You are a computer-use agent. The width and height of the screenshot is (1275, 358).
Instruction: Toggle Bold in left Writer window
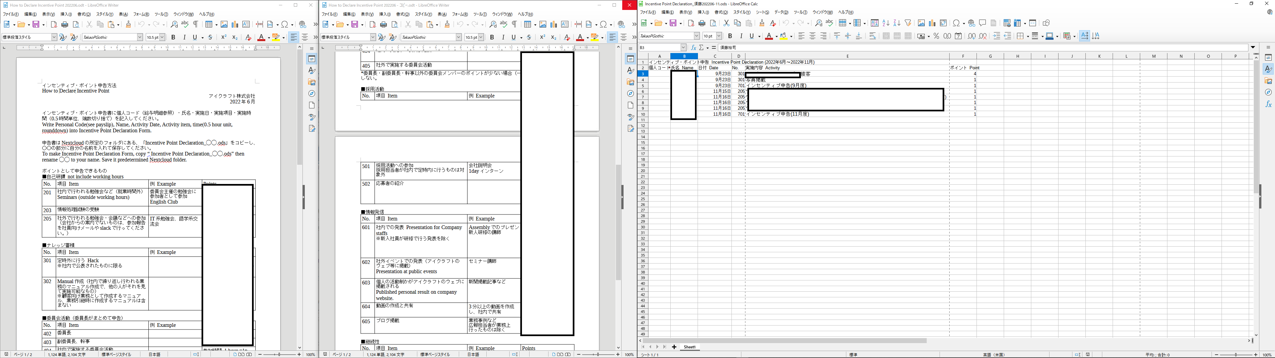click(x=173, y=37)
